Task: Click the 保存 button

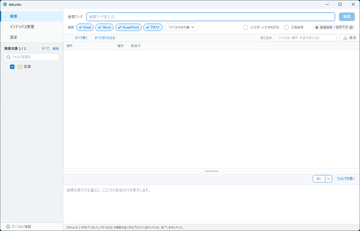Action: tap(350, 38)
